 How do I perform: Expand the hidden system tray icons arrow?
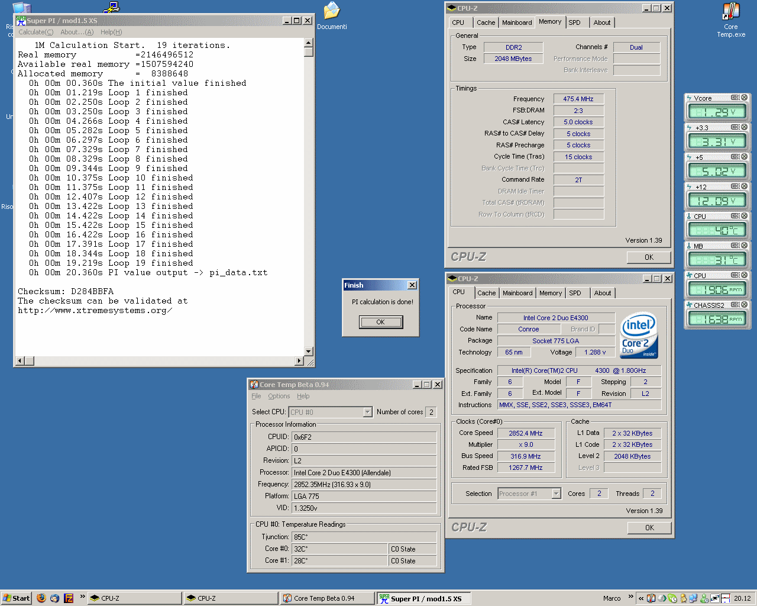[640, 598]
